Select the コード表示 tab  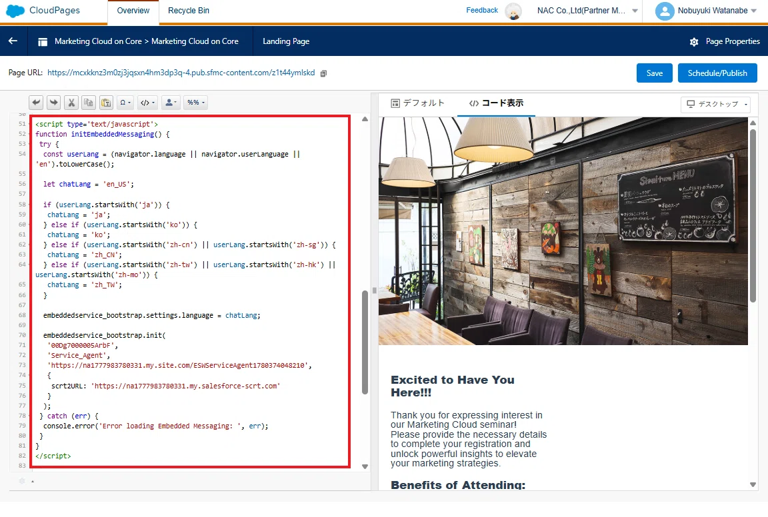(x=496, y=103)
